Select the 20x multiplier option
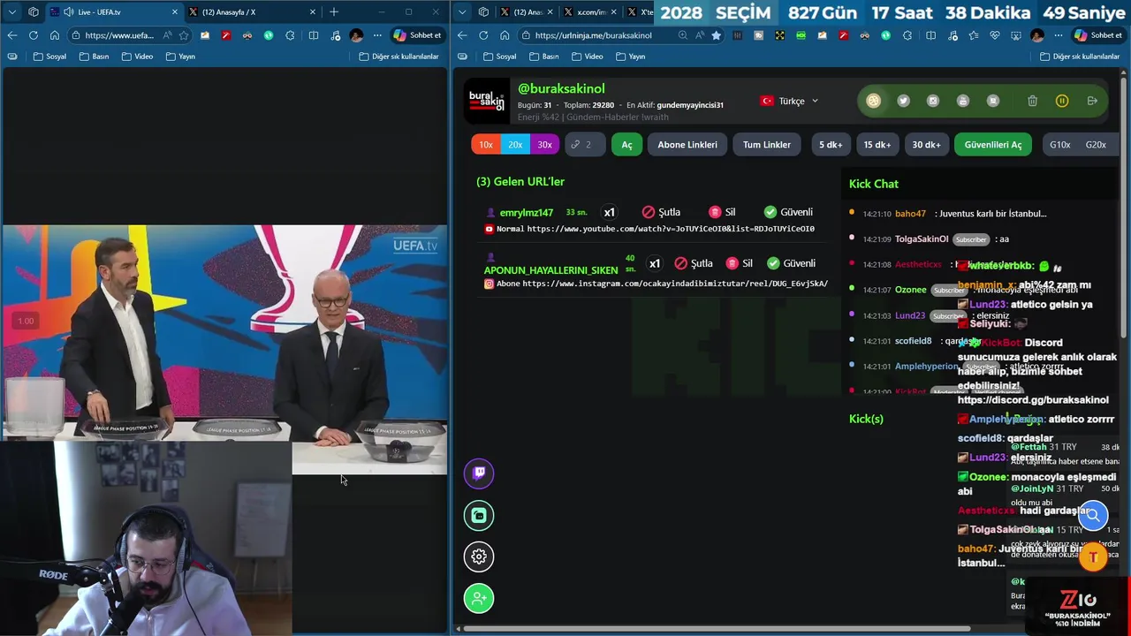Image resolution: width=1131 pixels, height=636 pixels. pos(515,145)
